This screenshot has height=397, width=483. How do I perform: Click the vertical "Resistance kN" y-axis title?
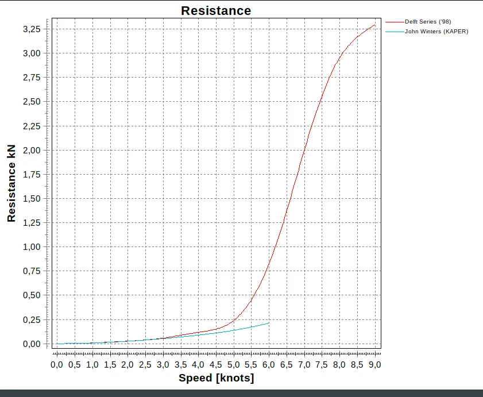(x=11, y=184)
